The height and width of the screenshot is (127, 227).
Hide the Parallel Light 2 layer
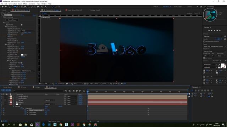1,96
